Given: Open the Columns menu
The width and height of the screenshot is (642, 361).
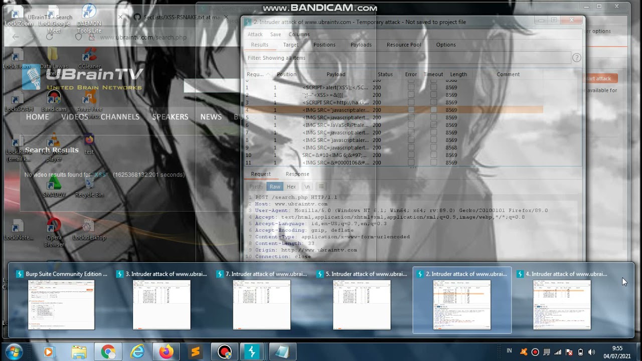Looking at the screenshot, I should point(299,34).
